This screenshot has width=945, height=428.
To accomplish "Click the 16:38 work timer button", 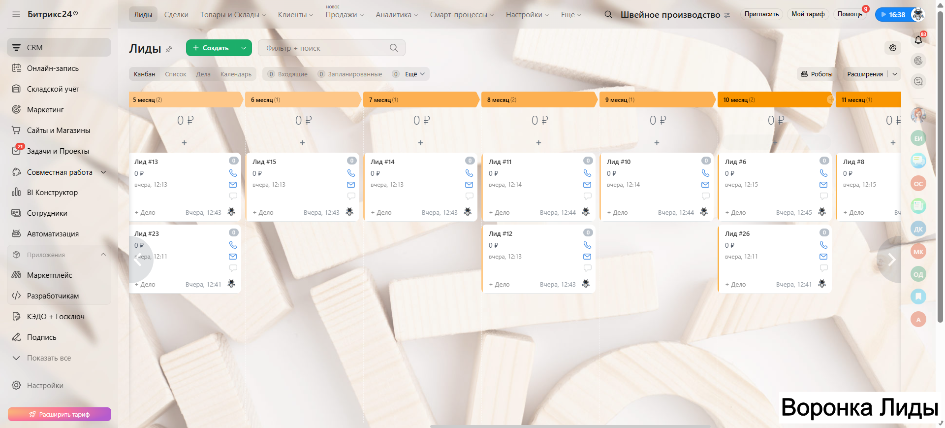I will tap(893, 15).
